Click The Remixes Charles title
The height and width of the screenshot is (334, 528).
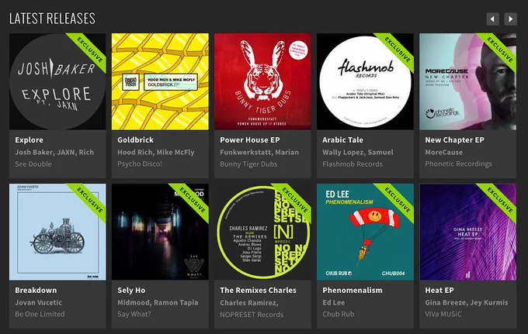coord(259,291)
